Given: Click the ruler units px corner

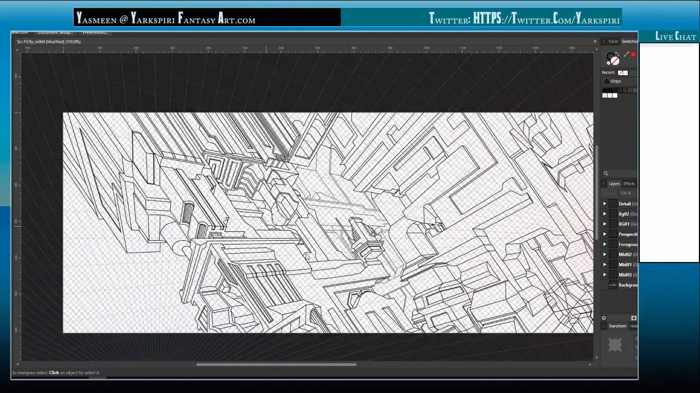Looking at the screenshot, I should point(16,50).
